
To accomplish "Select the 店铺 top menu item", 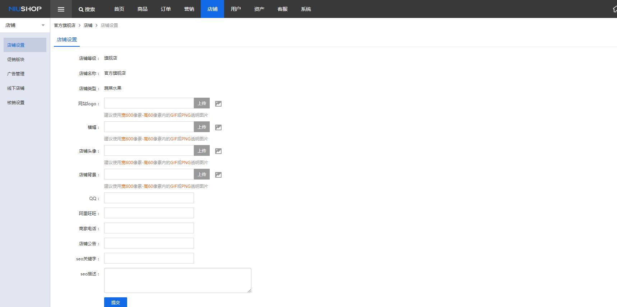I will [x=213, y=9].
